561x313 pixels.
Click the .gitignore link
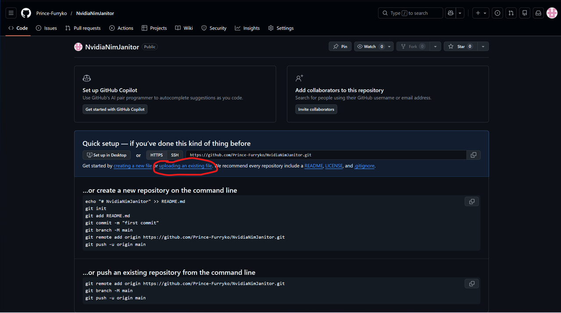point(364,166)
